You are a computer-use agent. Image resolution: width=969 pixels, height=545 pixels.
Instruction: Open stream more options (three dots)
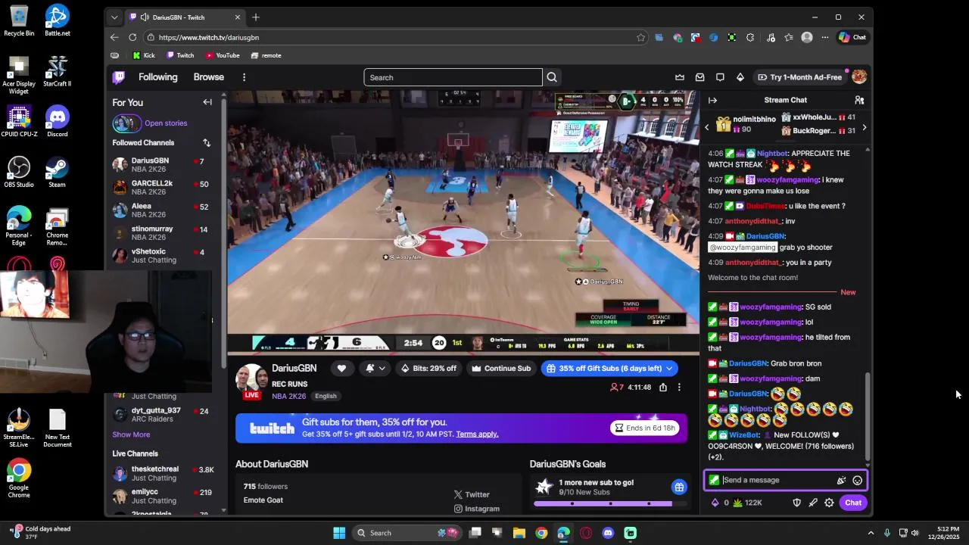(x=679, y=388)
